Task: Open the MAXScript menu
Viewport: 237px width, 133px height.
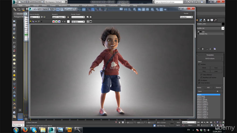Action: click(125, 5)
